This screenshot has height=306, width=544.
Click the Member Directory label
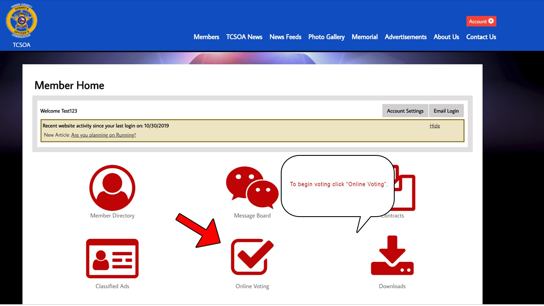click(x=112, y=216)
